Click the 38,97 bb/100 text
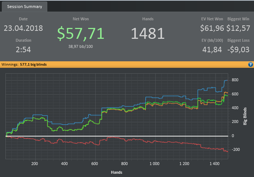Viewport: 254px width, 177px height. click(80, 46)
